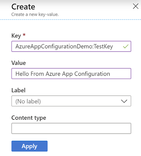Apply the new key-value
This screenshot has height=156, width=141.
coord(30,146)
